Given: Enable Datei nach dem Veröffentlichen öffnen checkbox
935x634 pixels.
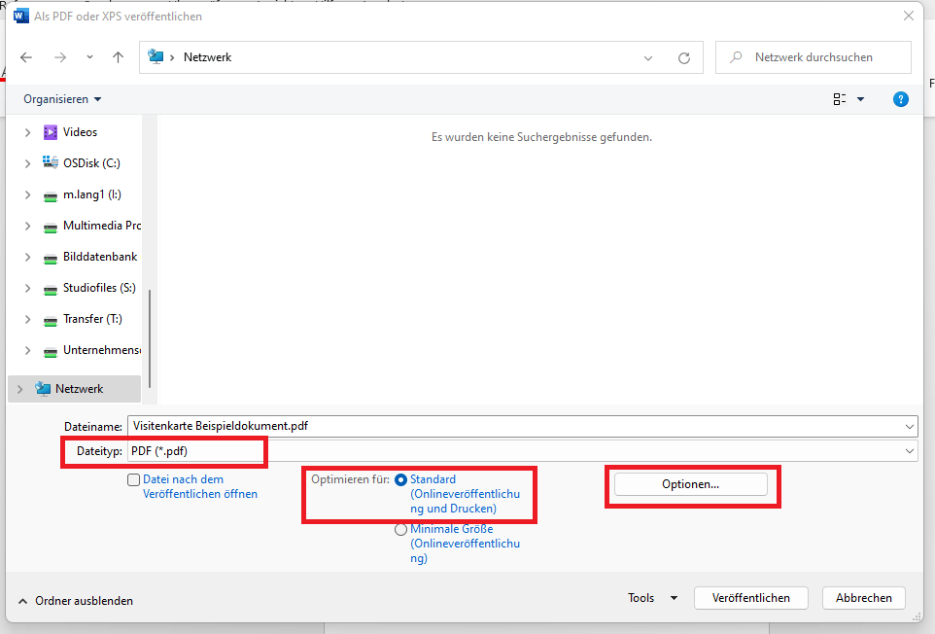Looking at the screenshot, I should (x=133, y=479).
